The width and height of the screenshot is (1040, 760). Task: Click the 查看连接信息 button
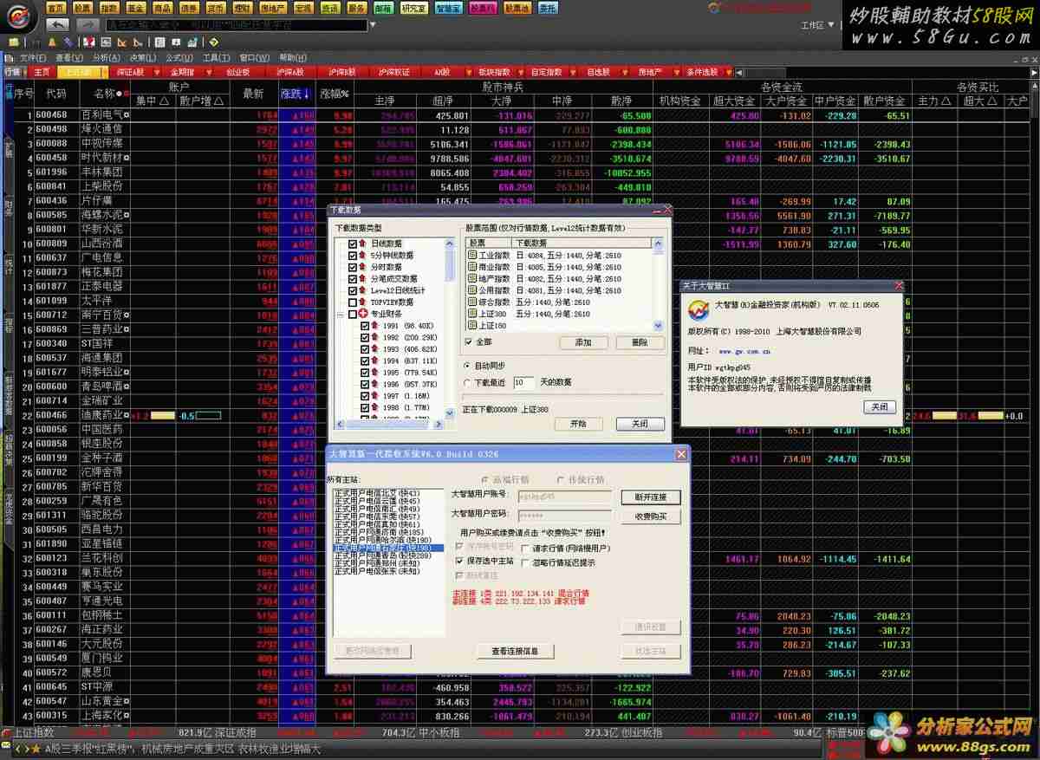point(515,652)
